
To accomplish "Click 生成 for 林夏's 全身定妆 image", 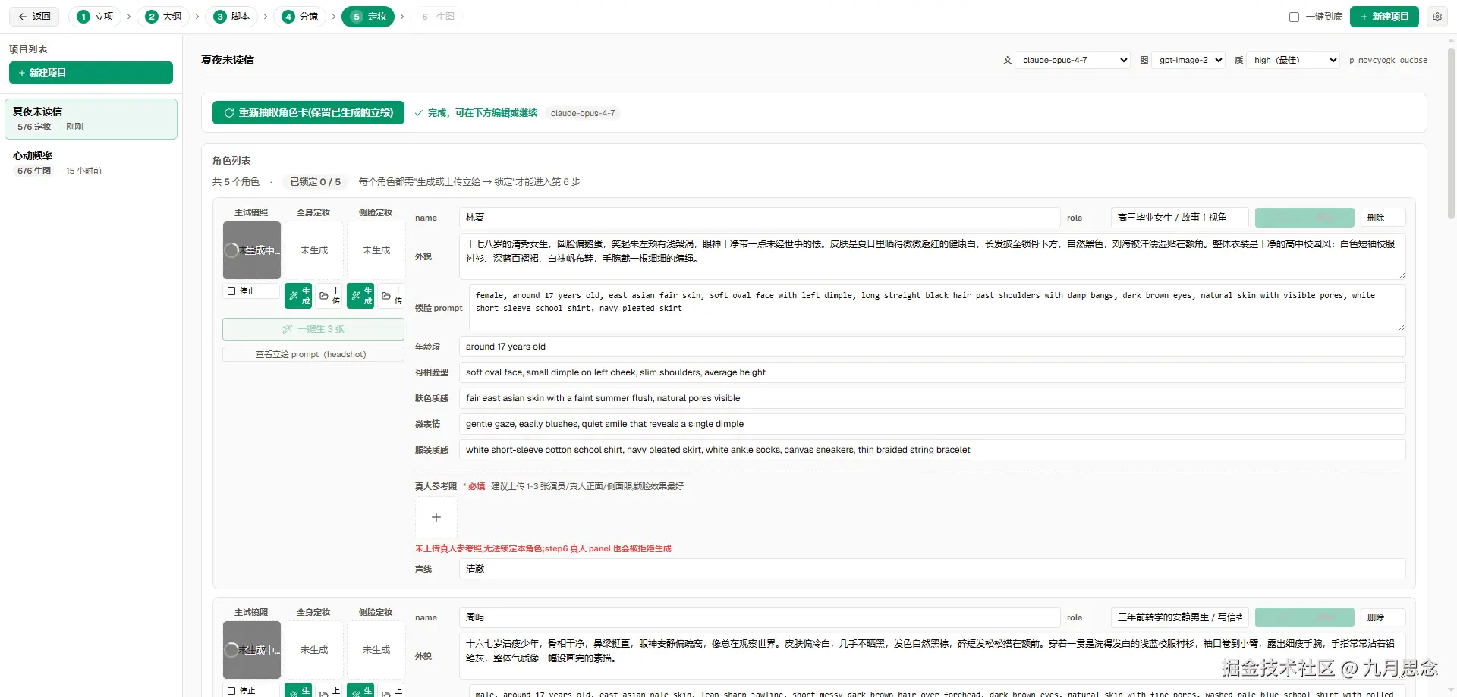I will point(298,296).
